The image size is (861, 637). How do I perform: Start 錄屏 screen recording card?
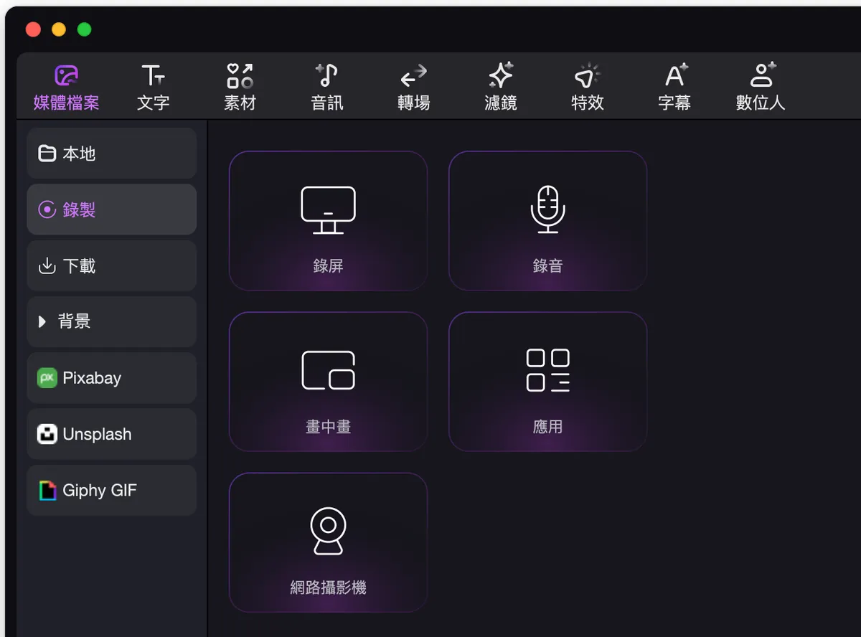328,221
